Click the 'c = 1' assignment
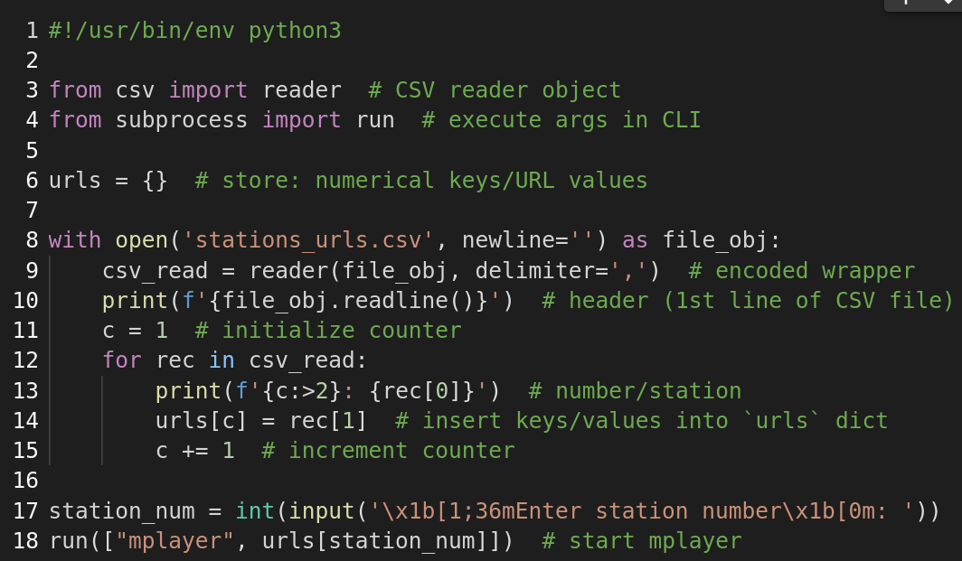The image size is (962, 561). 135,331
